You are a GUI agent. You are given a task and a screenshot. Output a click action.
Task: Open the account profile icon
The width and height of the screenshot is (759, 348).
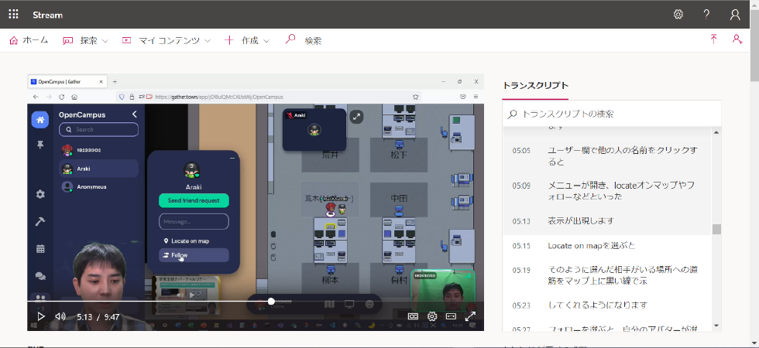(735, 15)
